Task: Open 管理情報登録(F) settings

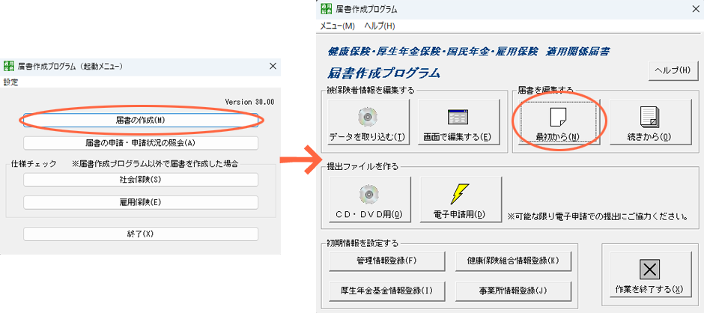Action: [386, 261]
